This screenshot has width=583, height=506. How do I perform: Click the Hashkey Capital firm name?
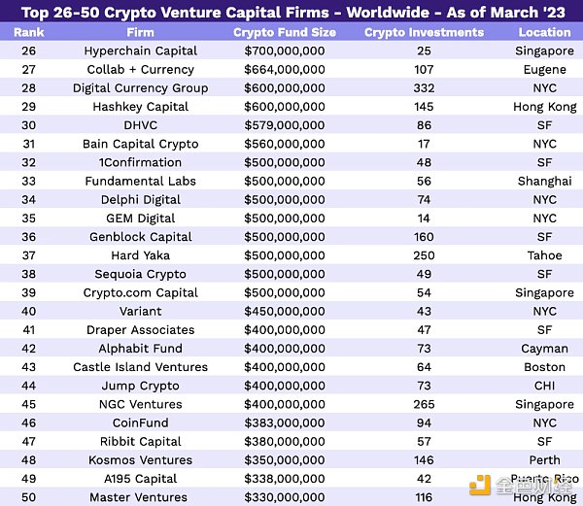pos(140,106)
